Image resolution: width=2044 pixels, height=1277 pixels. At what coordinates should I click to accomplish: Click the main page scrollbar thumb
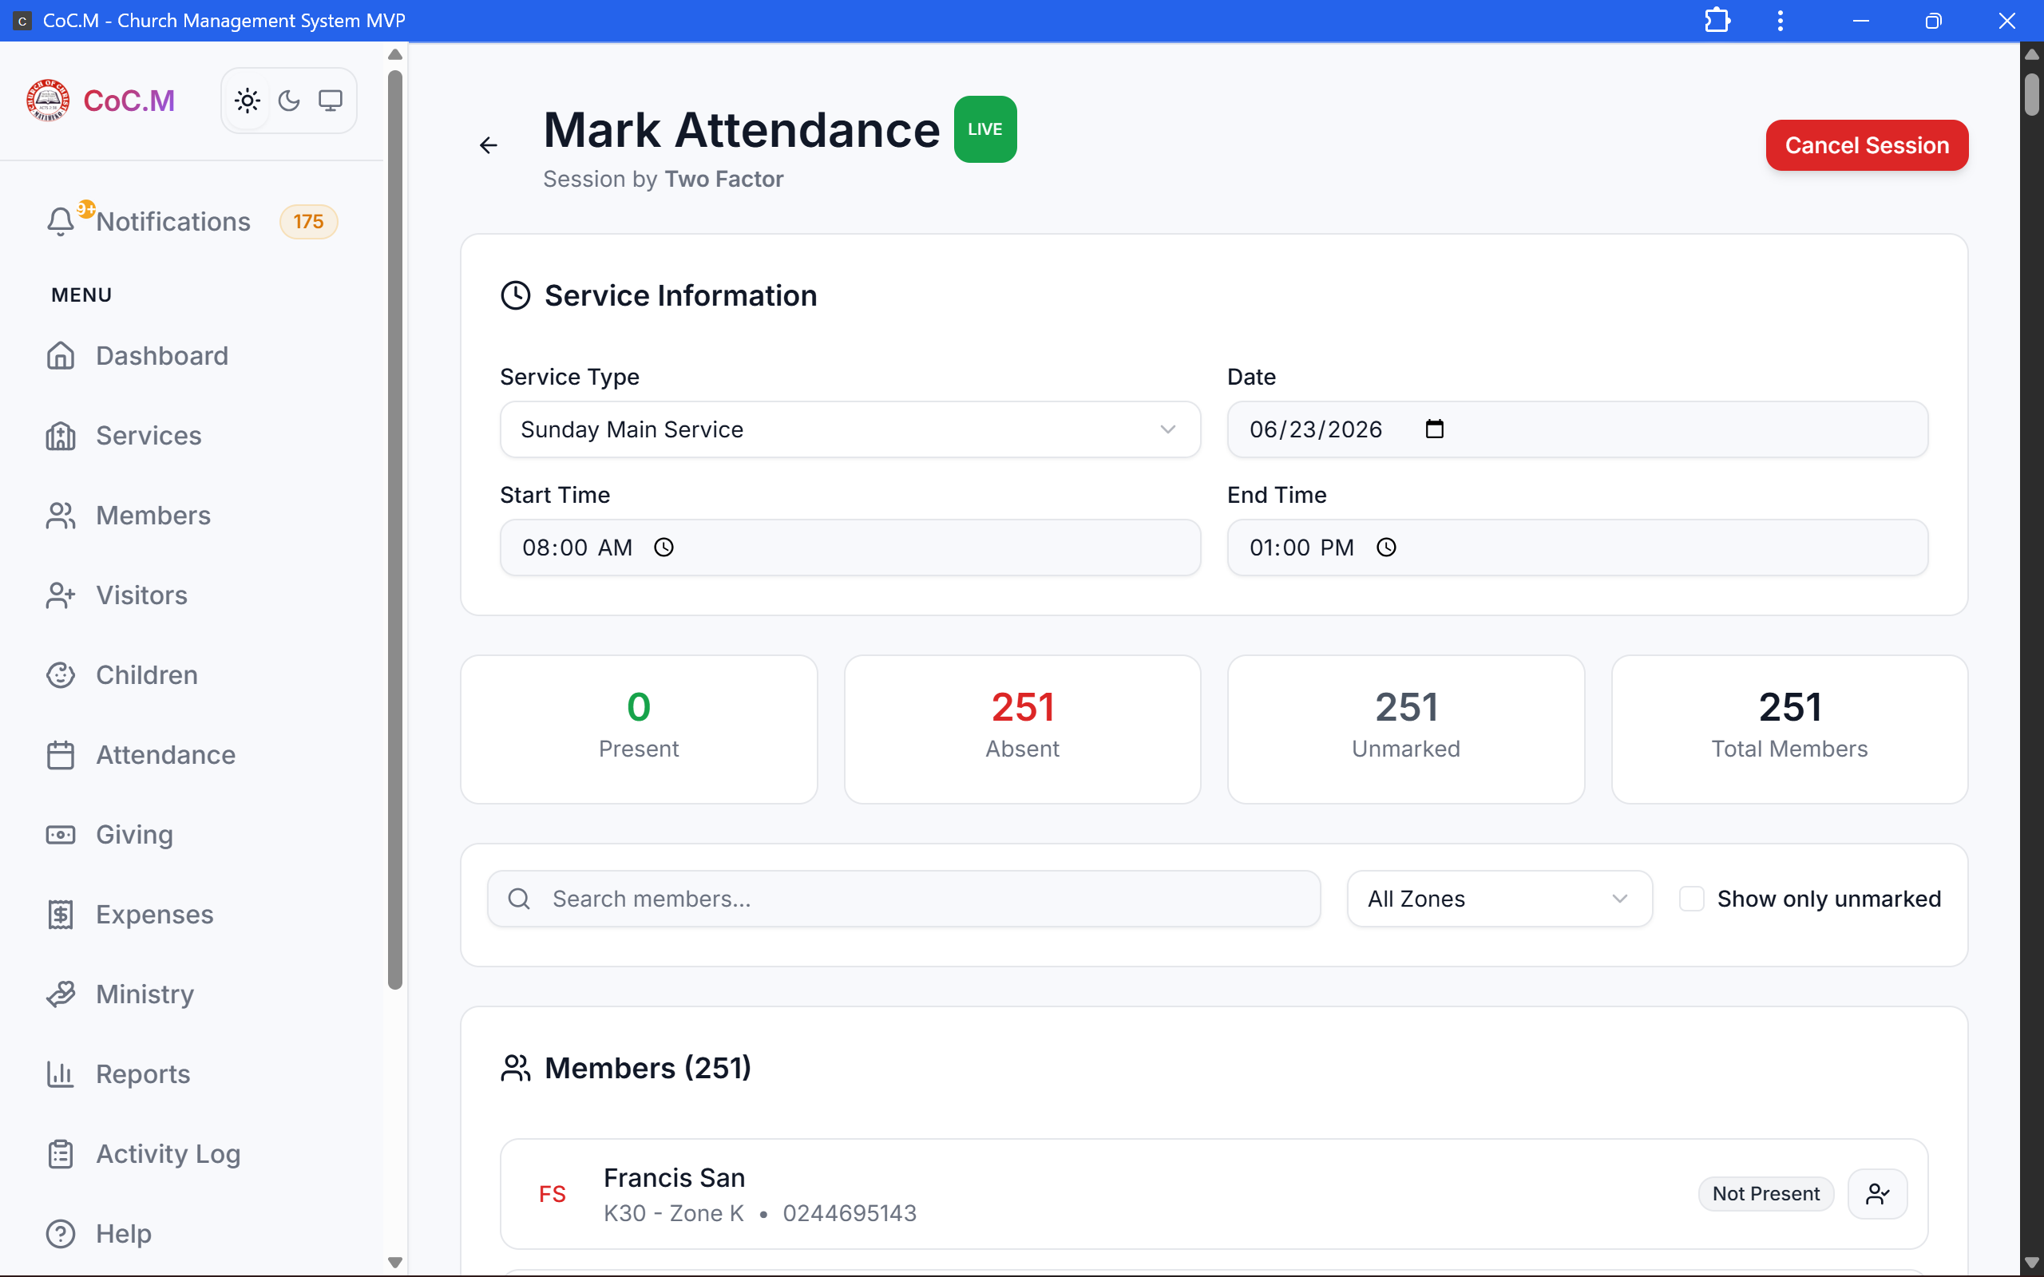point(2032,95)
